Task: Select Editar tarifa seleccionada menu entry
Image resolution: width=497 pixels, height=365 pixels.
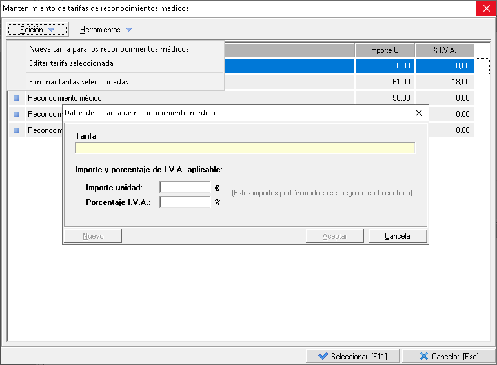Action: pyautogui.click(x=71, y=63)
